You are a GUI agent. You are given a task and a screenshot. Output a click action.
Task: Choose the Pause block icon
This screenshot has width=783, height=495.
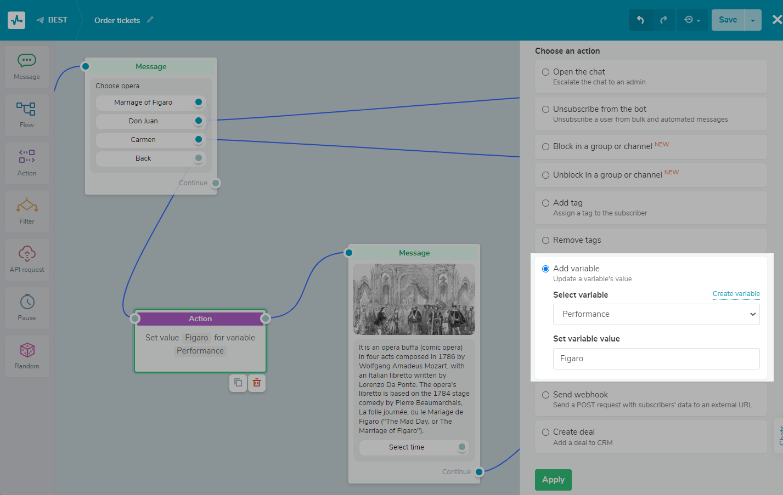pos(27,308)
